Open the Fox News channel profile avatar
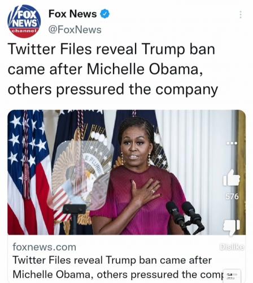The width and height of the screenshot is (253, 283). click(24, 22)
